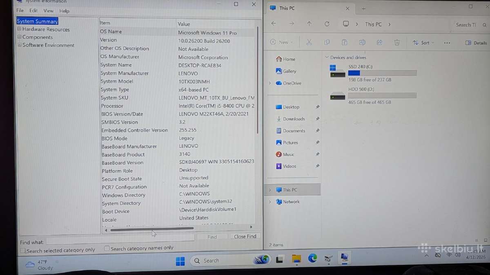Open the Edit menu in System Information
Screen dimensions: 490x275
point(33,11)
